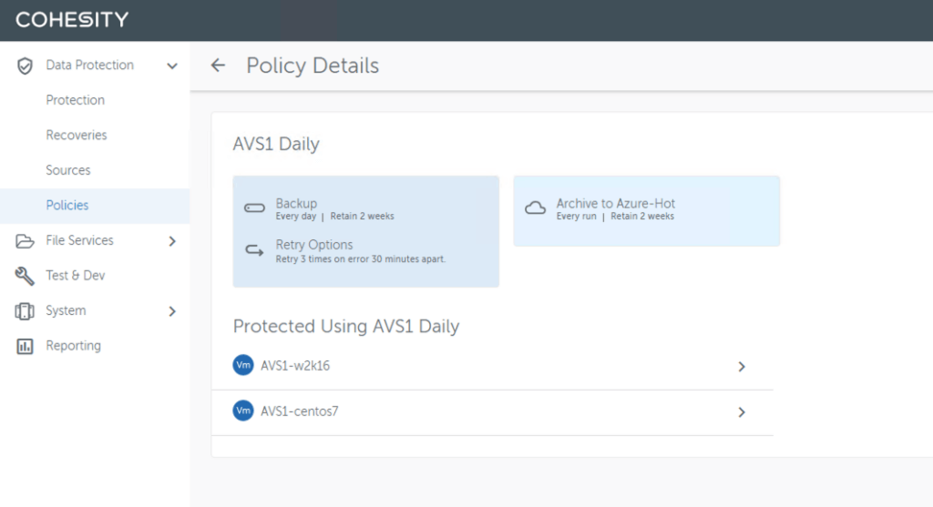
Task: Click the Cohesity logo
Action: tap(72, 19)
